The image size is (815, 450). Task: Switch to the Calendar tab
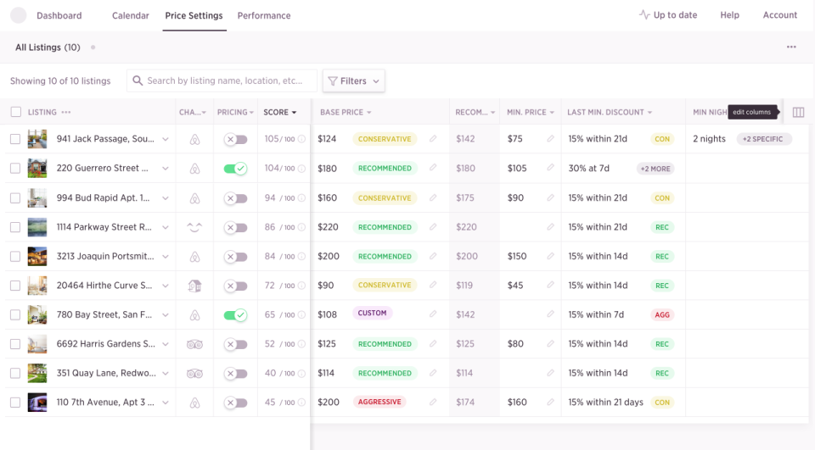[130, 15]
